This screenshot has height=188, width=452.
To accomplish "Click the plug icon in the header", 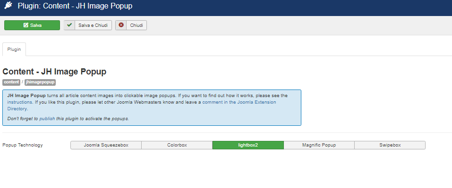I will [9, 6].
